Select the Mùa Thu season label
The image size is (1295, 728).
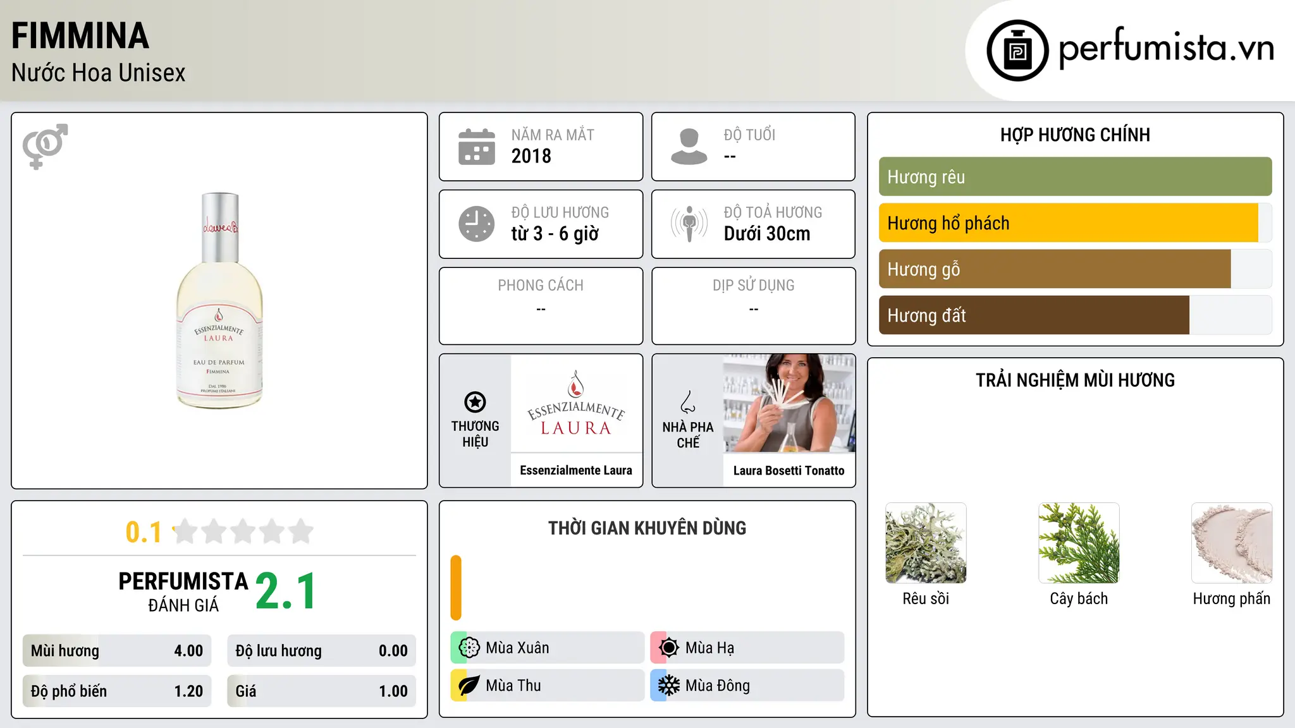(513, 686)
